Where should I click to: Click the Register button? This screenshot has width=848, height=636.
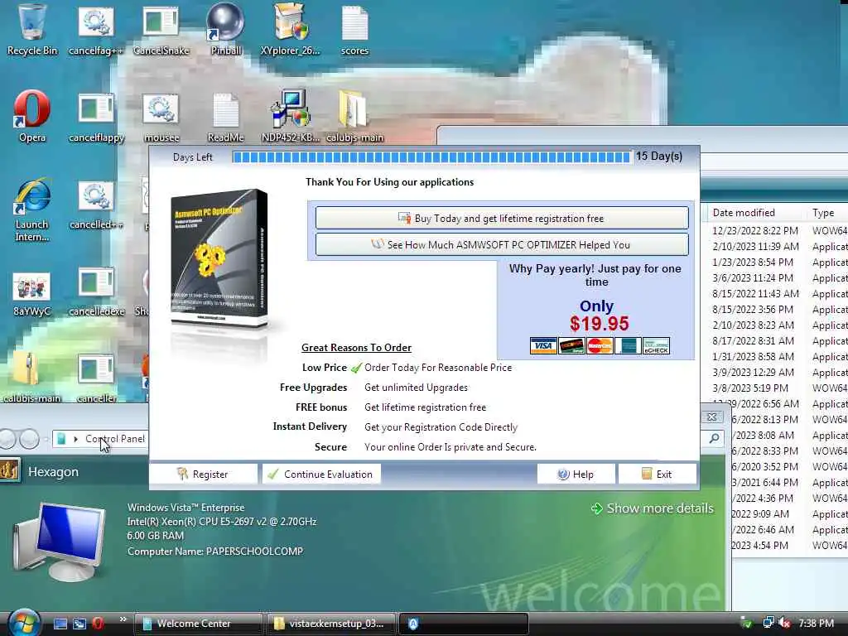coord(203,475)
